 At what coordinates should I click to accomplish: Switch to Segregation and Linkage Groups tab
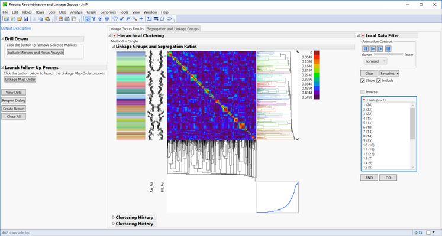(173, 28)
